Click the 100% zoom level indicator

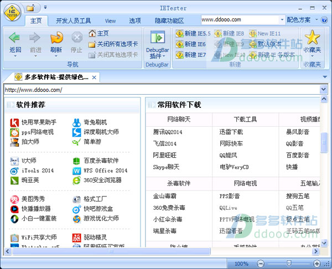(x=241, y=263)
